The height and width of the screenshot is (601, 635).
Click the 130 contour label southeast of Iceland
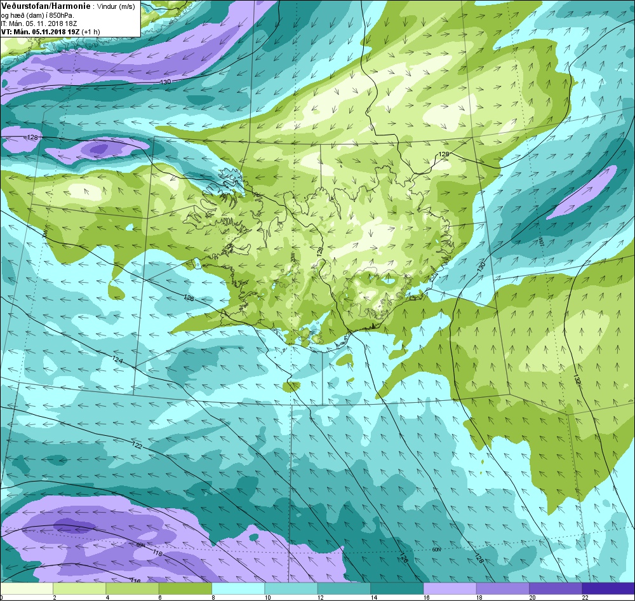click(x=481, y=266)
